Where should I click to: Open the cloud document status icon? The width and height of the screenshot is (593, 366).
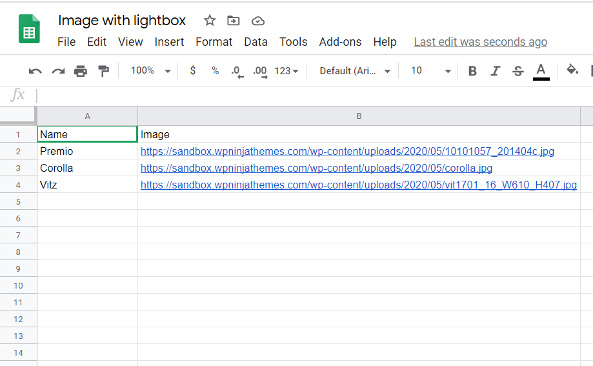[x=258, y=21]
